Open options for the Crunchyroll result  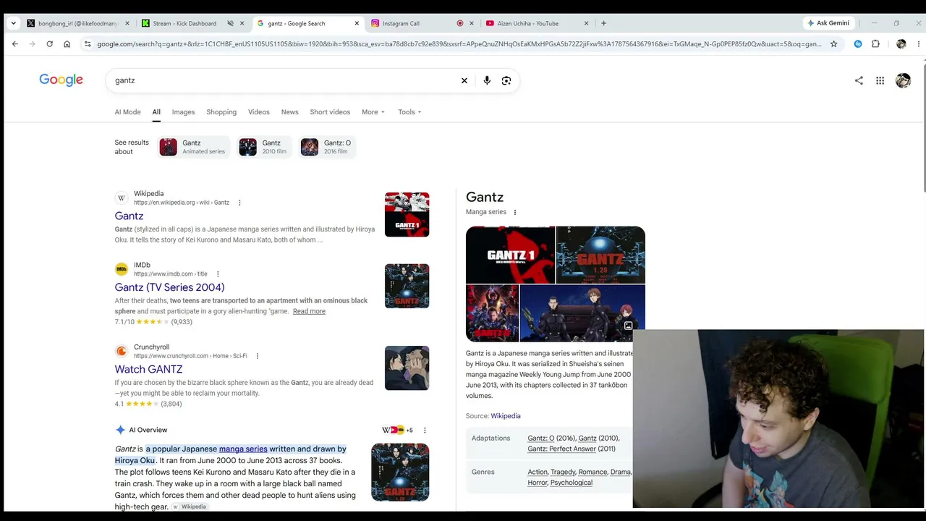pos(258,356)
